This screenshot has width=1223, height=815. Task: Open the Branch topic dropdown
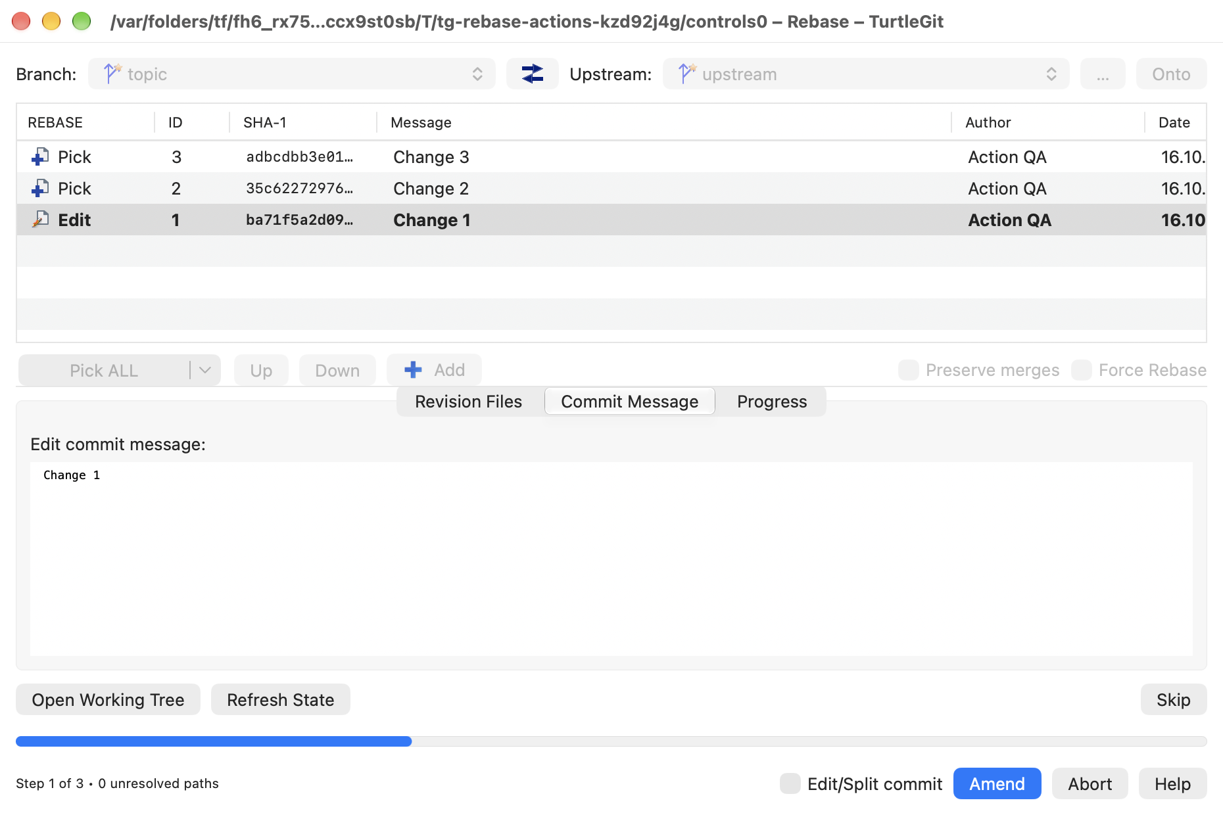click(292, 74)
